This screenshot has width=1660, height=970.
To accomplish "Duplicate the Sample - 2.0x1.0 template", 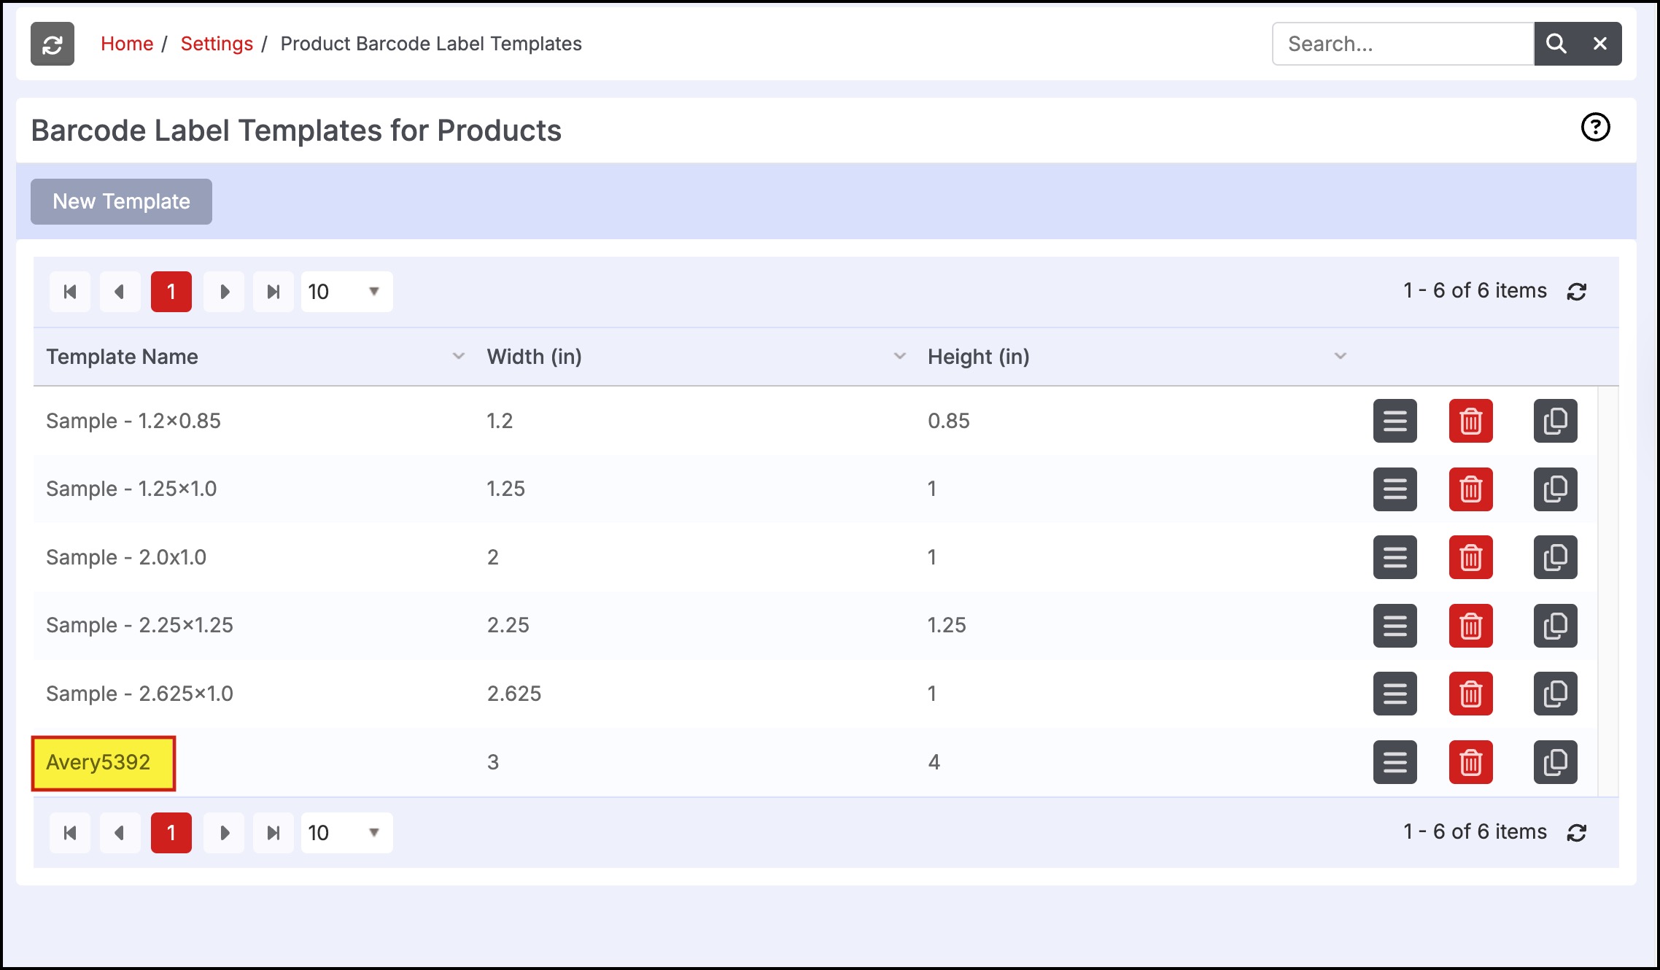I will point(1555,557).
